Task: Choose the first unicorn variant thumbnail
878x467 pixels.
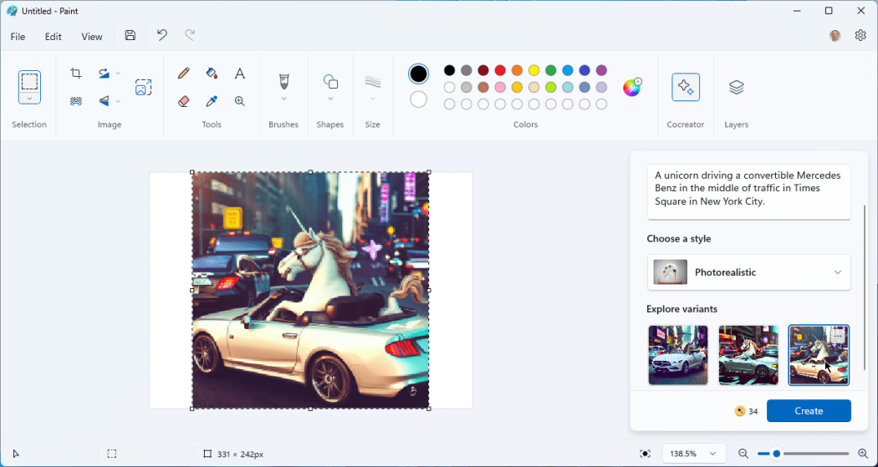Action: click(x=678, y=355)
